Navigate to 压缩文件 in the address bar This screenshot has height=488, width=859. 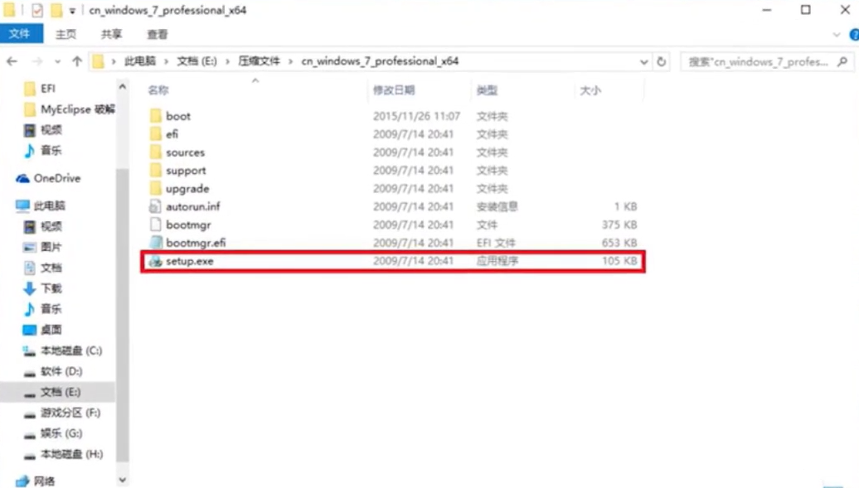[260, 61]
